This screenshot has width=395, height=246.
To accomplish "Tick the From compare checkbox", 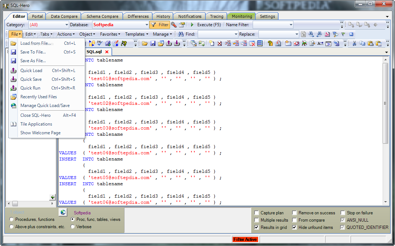I will point(294,220).
